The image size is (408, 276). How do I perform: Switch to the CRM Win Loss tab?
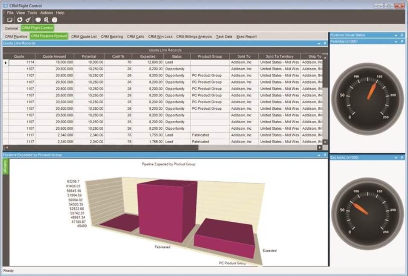coord(160,37)
